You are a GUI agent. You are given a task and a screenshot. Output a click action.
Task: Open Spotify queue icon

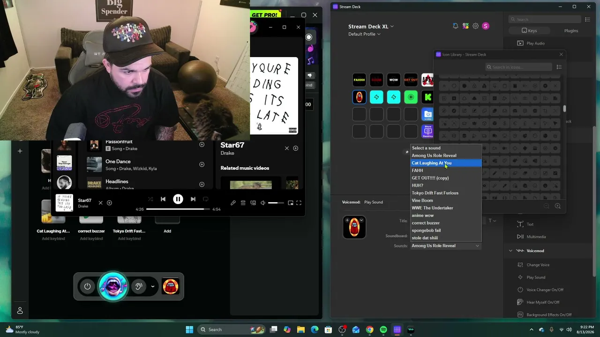243,203
